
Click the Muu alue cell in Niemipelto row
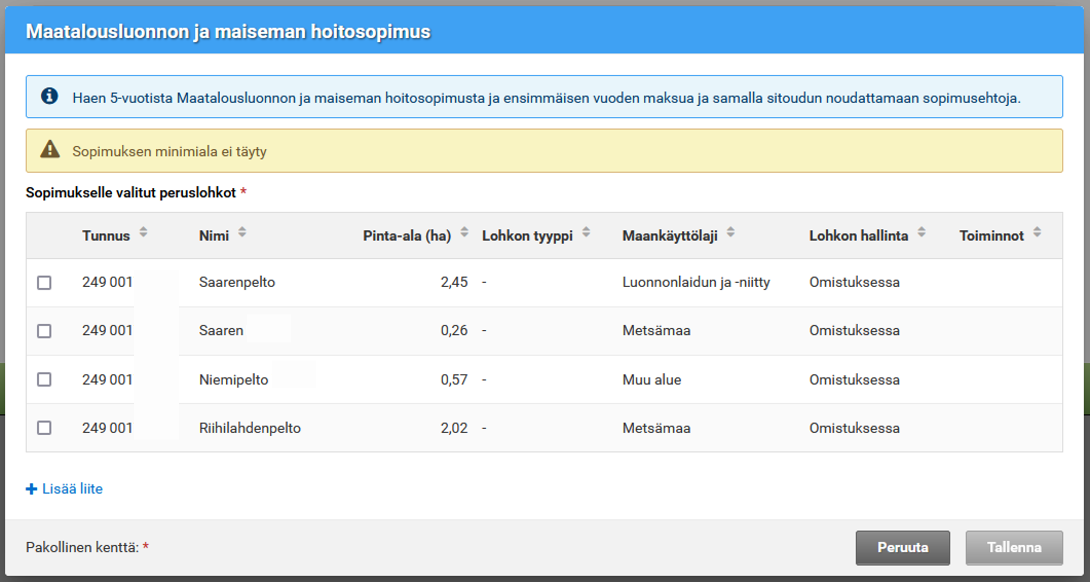point(652,380)
